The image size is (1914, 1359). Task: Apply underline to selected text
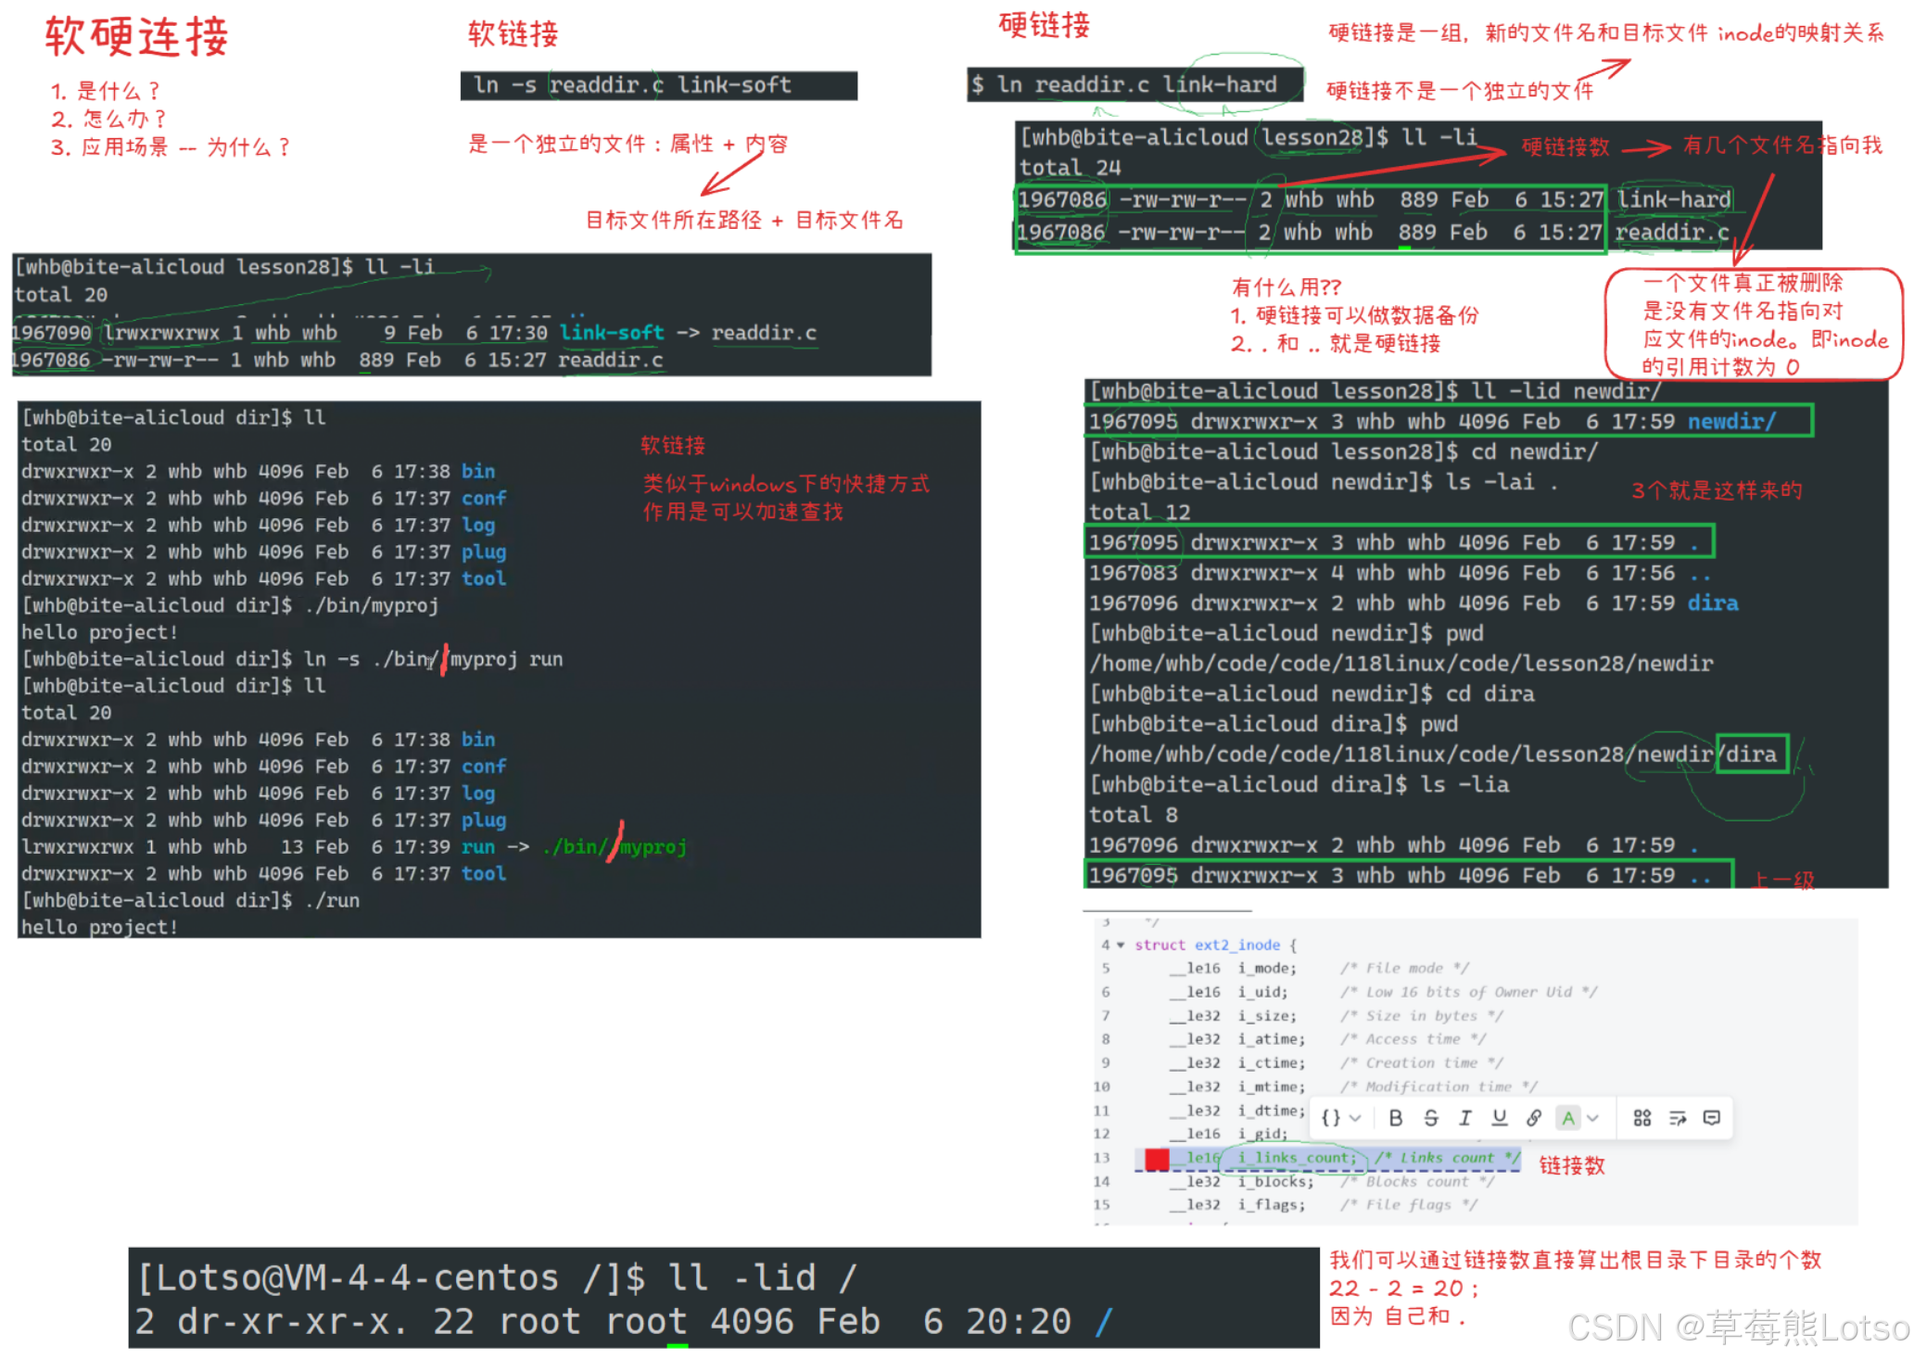[1499, 1118]
